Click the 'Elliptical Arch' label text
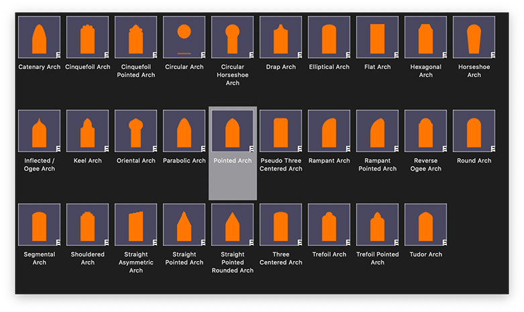524x312 pixels. click(x=329, y=67)
